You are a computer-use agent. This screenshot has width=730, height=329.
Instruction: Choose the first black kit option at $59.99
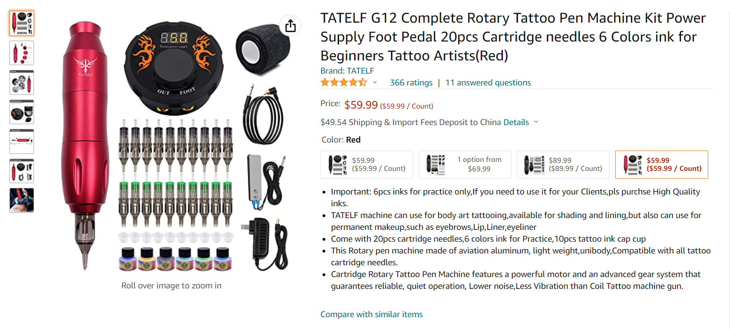pos(367,165)
